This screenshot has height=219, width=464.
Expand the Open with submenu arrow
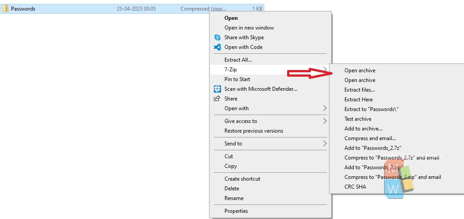pos(325,108)
